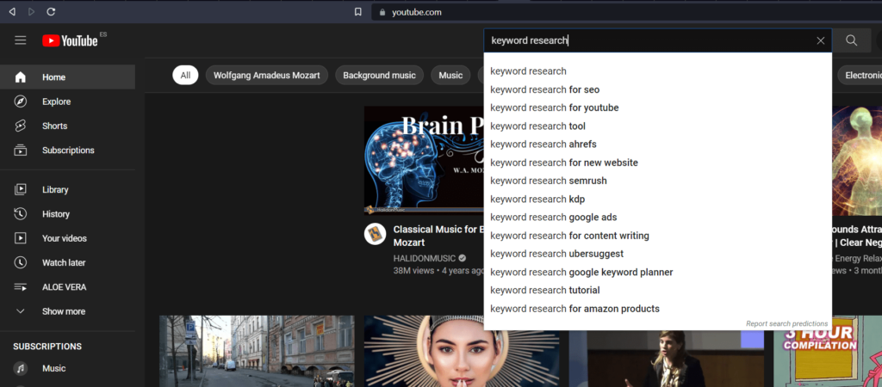Select the All filter chip

[186, 76]
